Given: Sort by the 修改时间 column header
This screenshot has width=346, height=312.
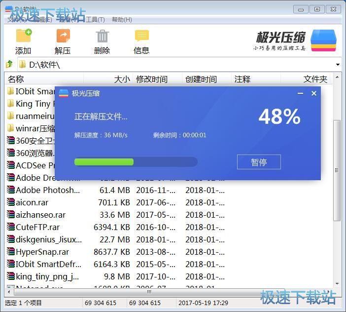Looking at the screenshot, I should click(157, 79).
